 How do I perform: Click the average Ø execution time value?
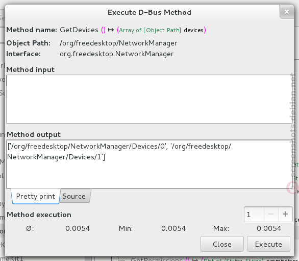(x=78, y=228)
